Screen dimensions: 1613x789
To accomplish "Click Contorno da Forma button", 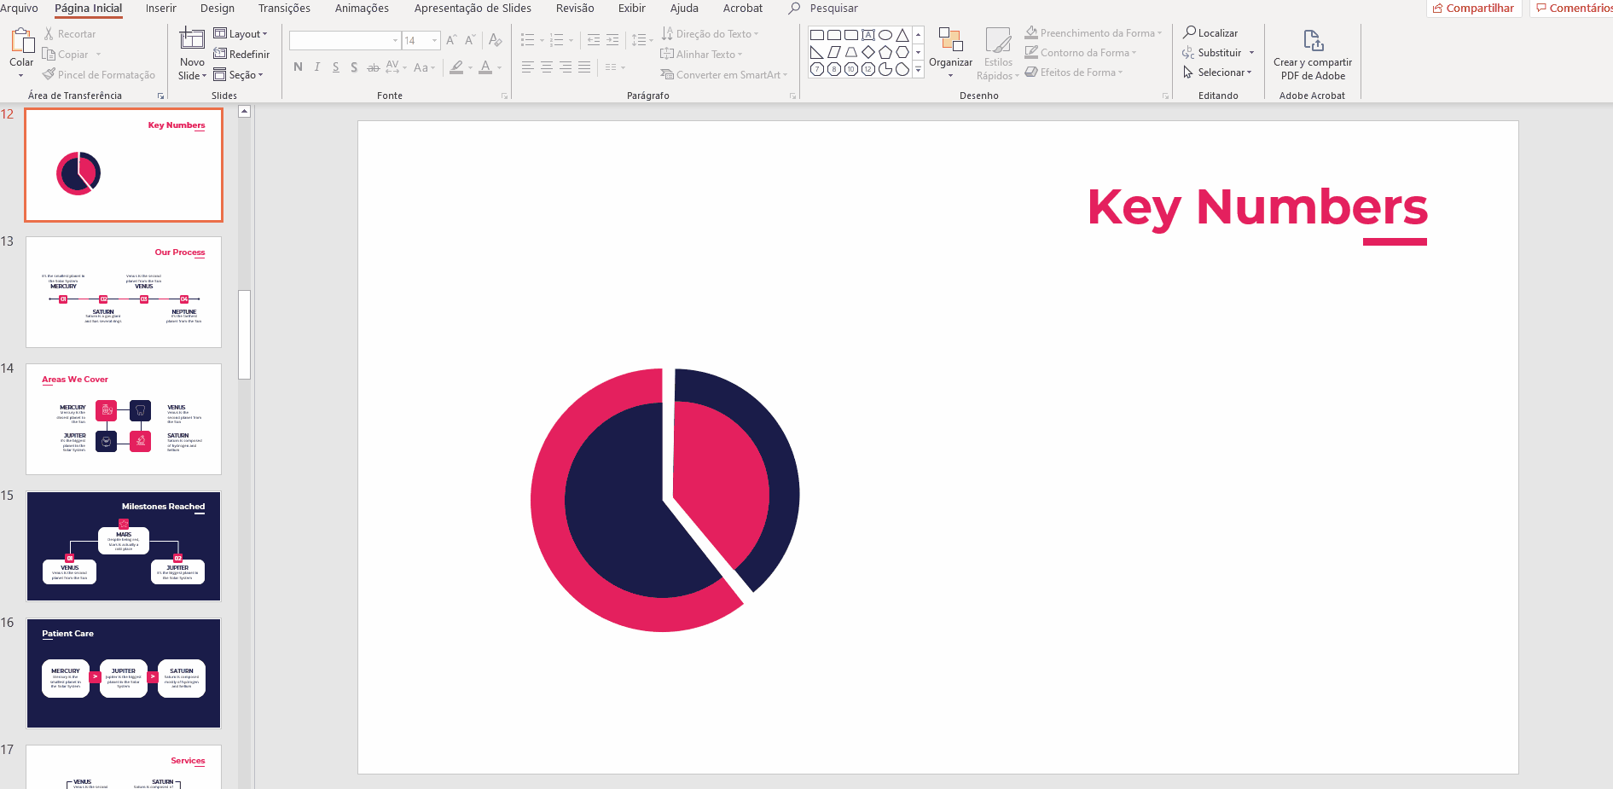I will [1081, 53].
